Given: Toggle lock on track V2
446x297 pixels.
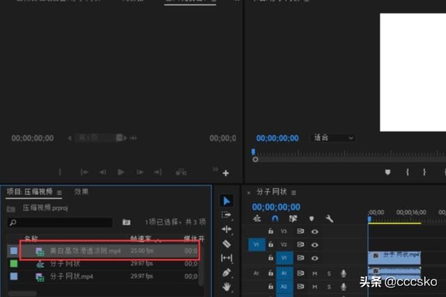Looking at the screenshot, I should click(x=271, y=245).
